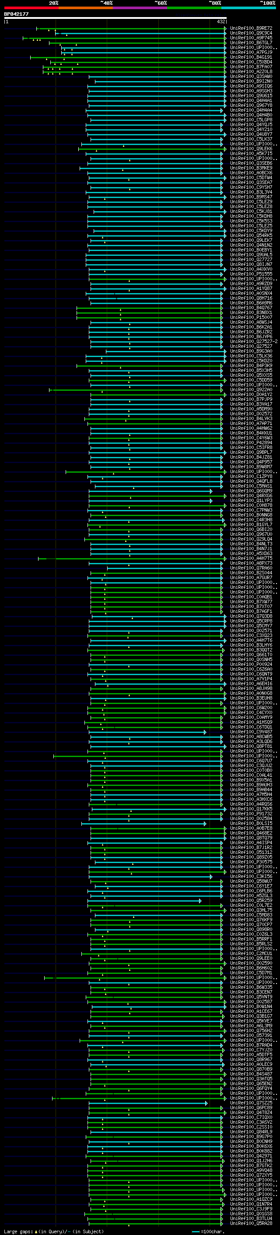Open the UniRef100_B6TGL7 hit label
280x1235 pixels.
click(251, 42)
